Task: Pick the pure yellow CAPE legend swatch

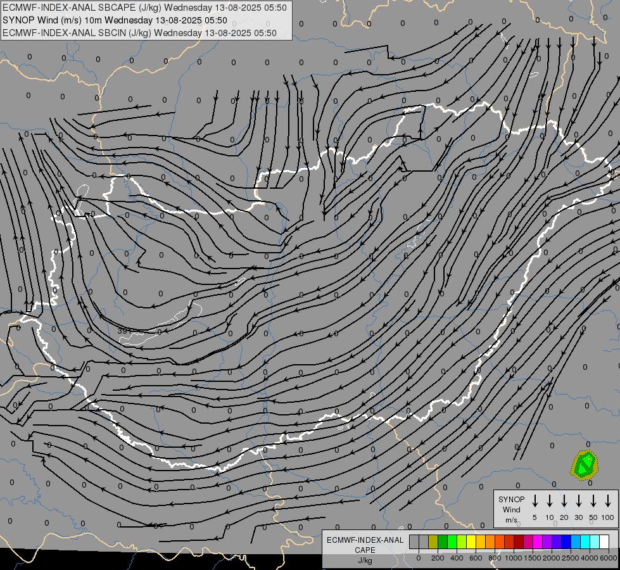Action: (x=471, y=541)
